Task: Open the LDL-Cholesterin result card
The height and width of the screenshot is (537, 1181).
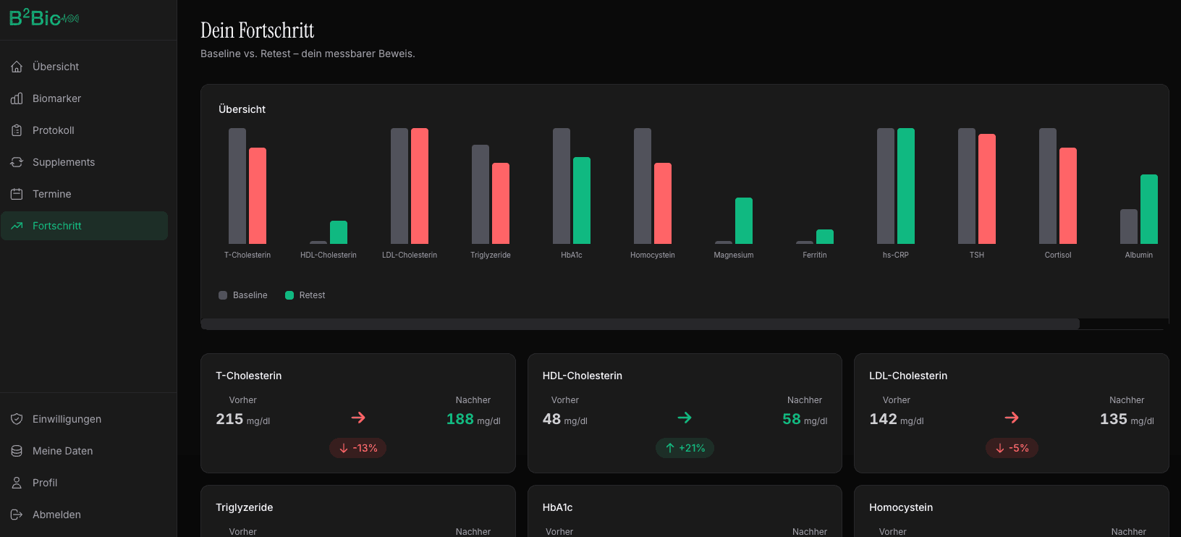Action: [1011, 413]
